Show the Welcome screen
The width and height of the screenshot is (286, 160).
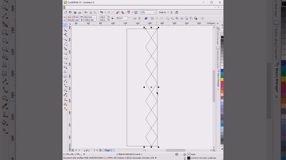pyautogui.click(x=136, y=12)
